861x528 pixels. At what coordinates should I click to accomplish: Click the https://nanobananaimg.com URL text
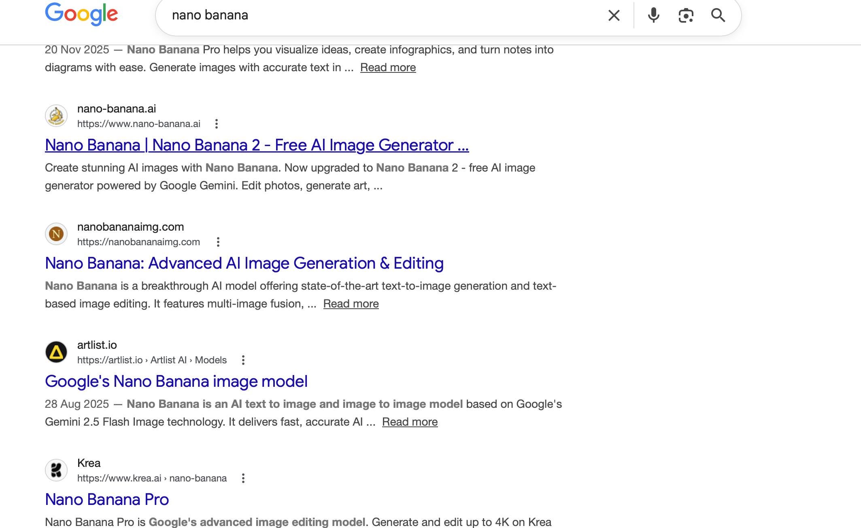tap(138, 242)
